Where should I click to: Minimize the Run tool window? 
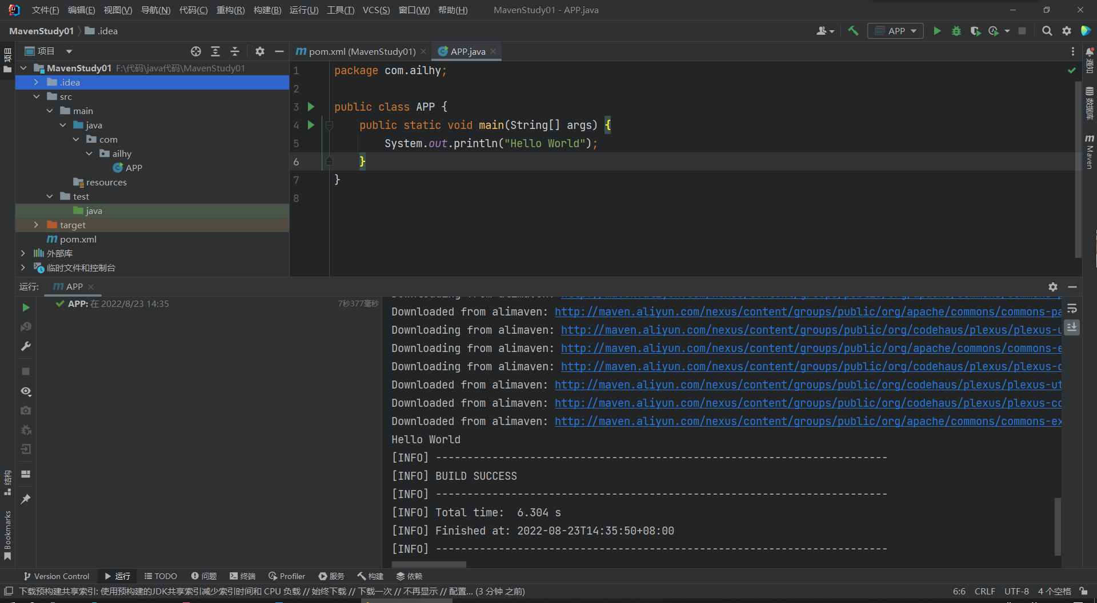1072,287
